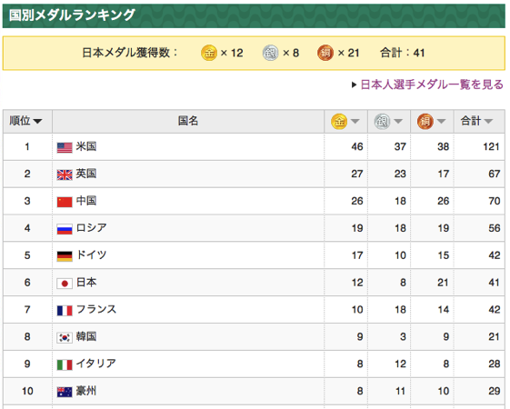Sort by 合計 total column arrow
The height and width of the screenshot is (409, 510).
pyautogui.click(x=488, y=122)
